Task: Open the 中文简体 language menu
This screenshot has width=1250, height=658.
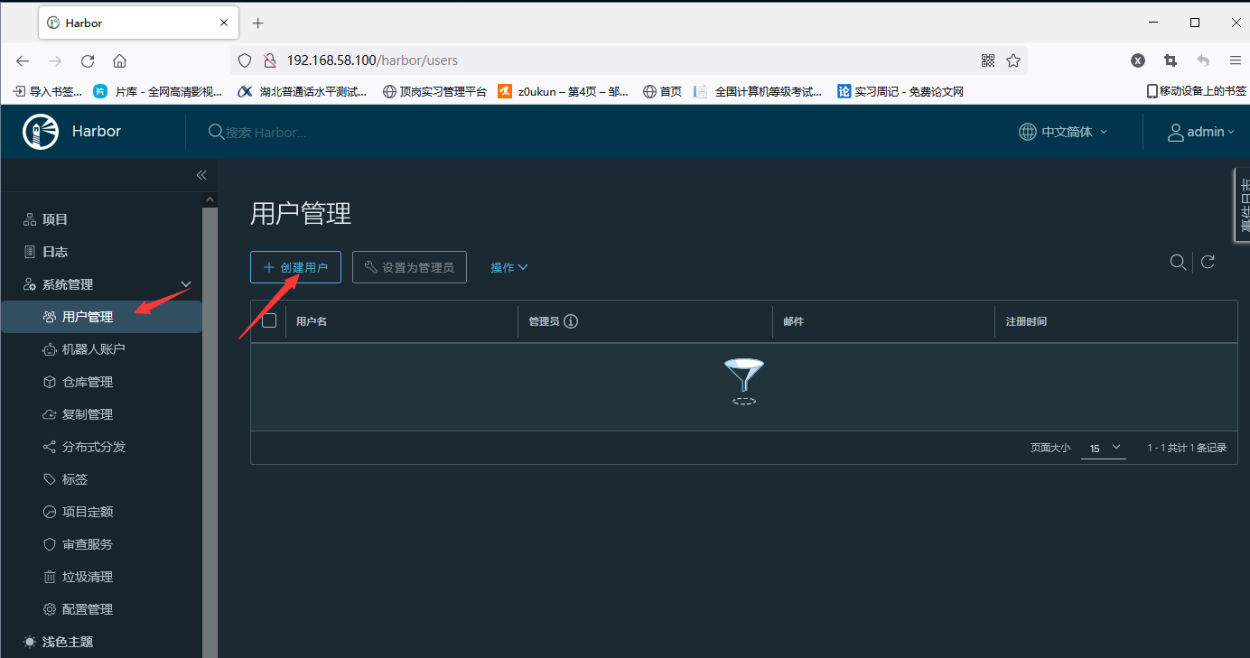Action: (x=1062, y=131)
